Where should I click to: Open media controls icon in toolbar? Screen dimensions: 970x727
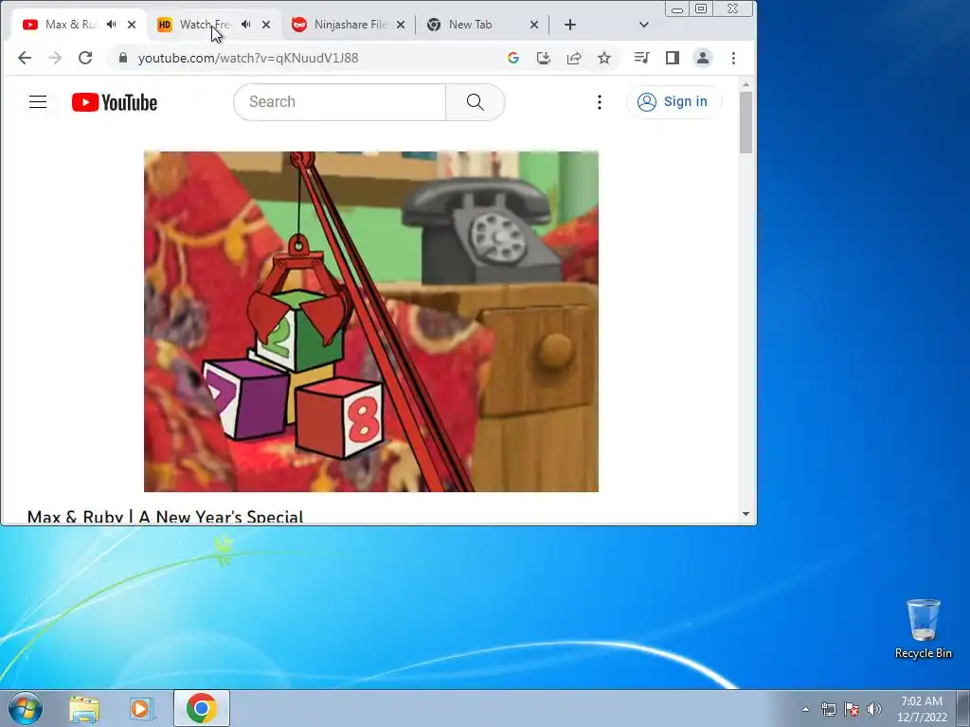coord(641,58)
